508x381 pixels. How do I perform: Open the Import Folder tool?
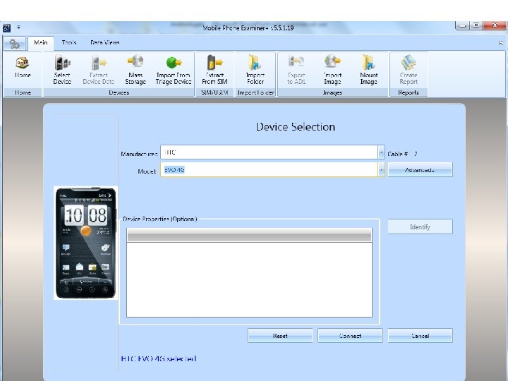(x=255, y=70)
